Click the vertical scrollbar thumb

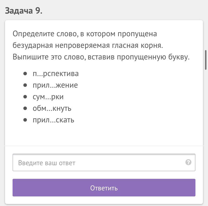206,60
